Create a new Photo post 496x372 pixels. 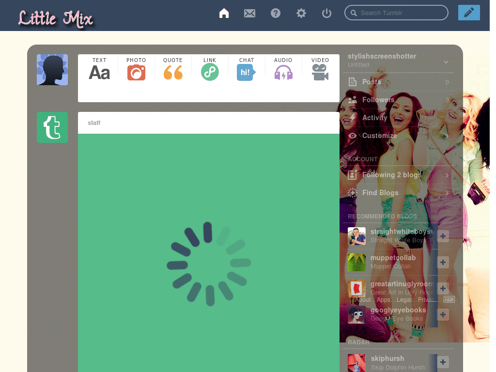click(x=136, y=69)
